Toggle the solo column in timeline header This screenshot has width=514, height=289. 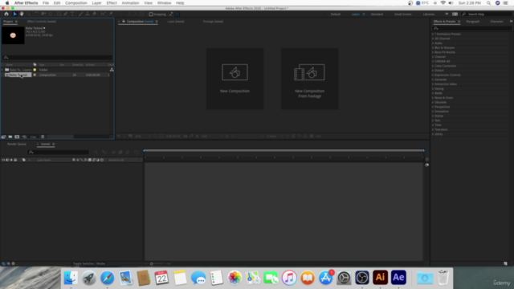click(11, 160)
